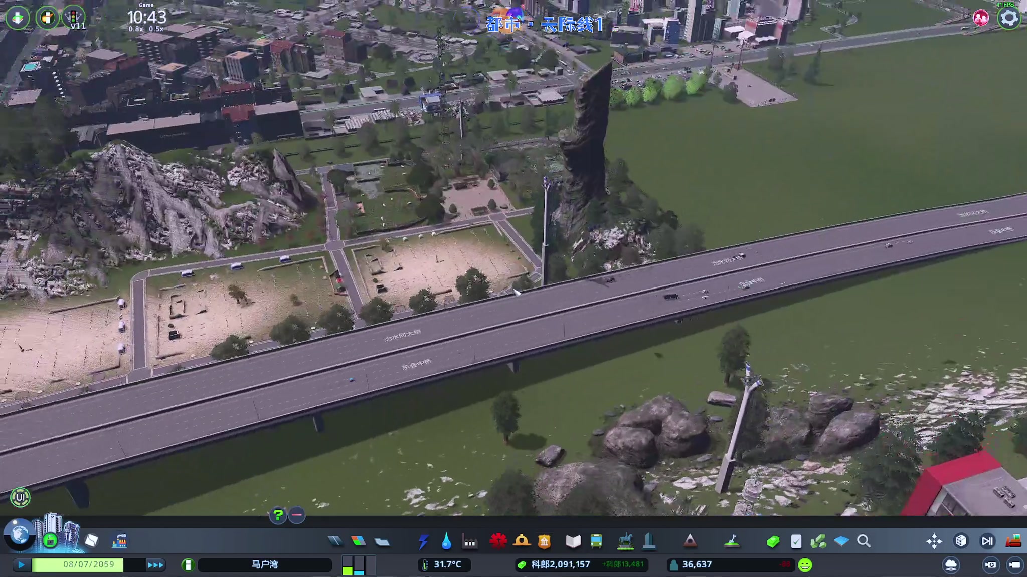1027x577 pixels.
Task: Open the Landscaping shovel tool
Action: click(732, 541)
